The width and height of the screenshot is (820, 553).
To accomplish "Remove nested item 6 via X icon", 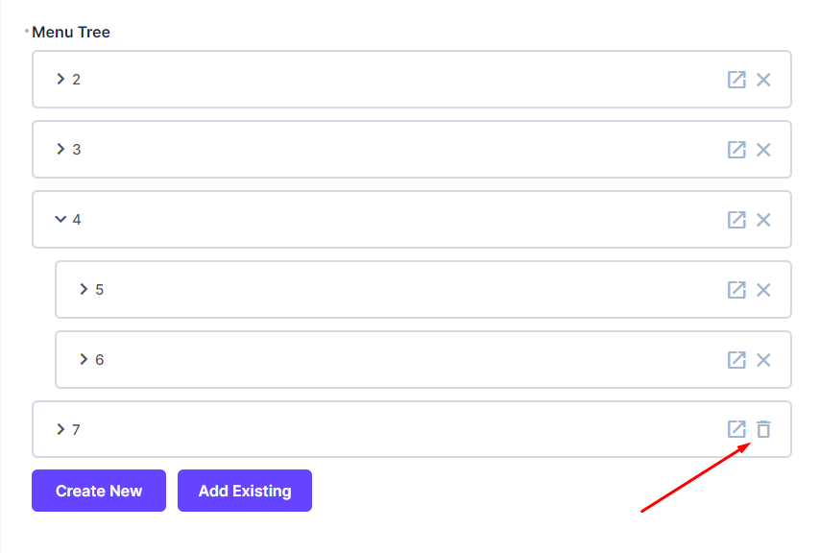I will click(763, 359).
